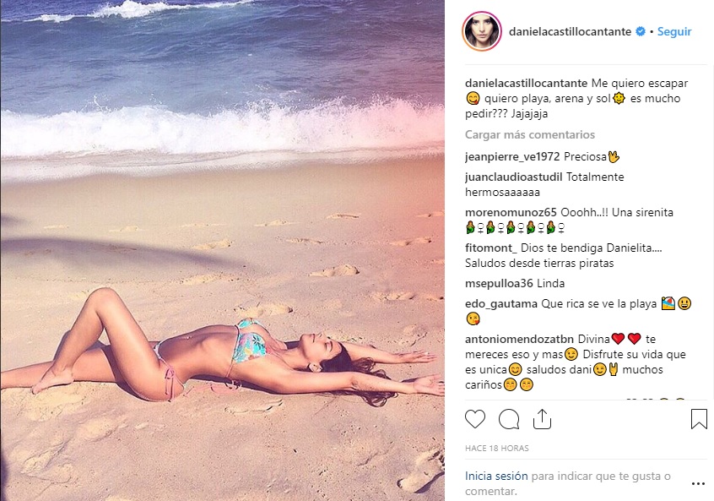Image resolution: width=714 pixels, height=501 pixels.
Task: Open the profile avatar picture
Action: [482, 31]
